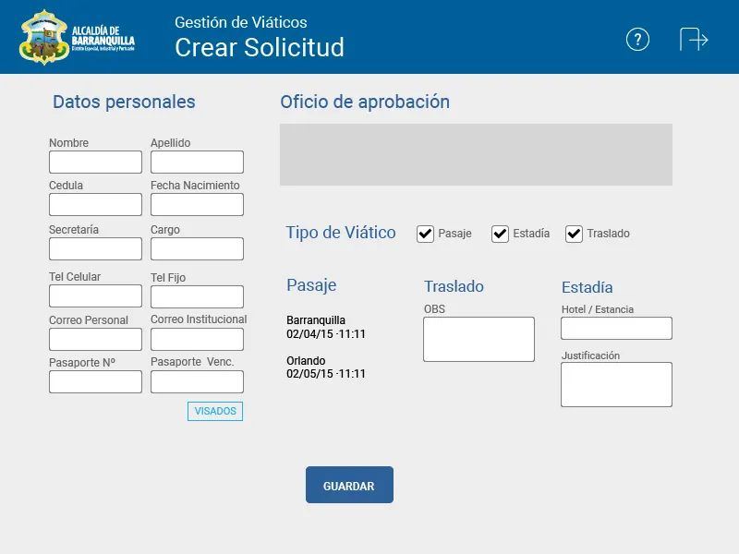Click the Secretaría input box
This screenshot has width=739, height=554.
[95, 248]
